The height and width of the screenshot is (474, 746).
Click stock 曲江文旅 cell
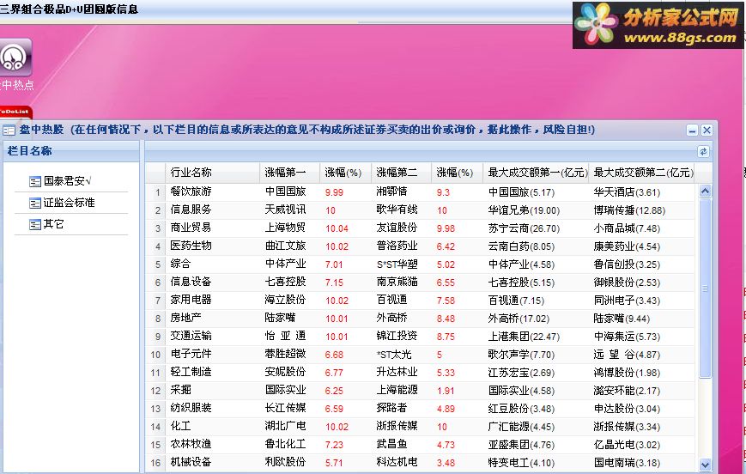(286, 246)
